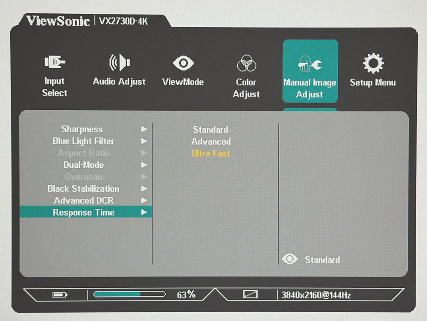Image resolution: width=427 pixels, height=321 pixels.
Task: Open the Setup Menu gear icon
Action: tap(373, 63)
